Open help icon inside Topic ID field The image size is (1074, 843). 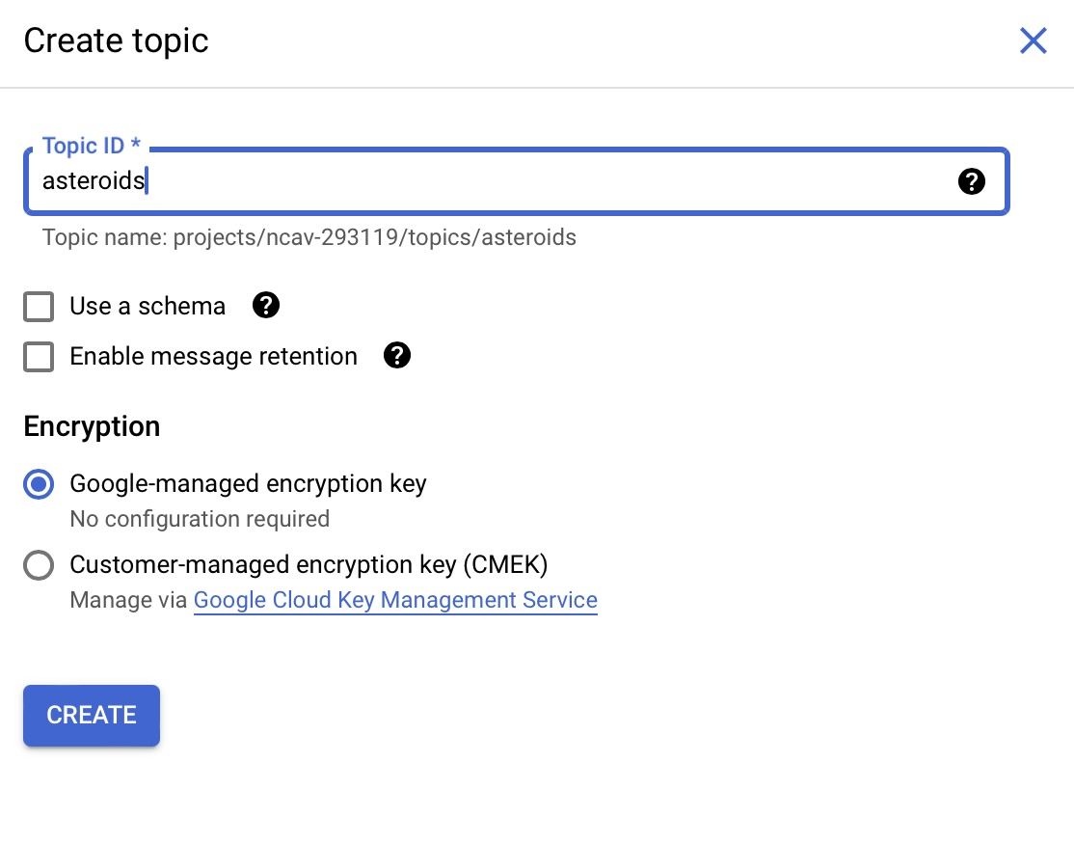(971, 181)
